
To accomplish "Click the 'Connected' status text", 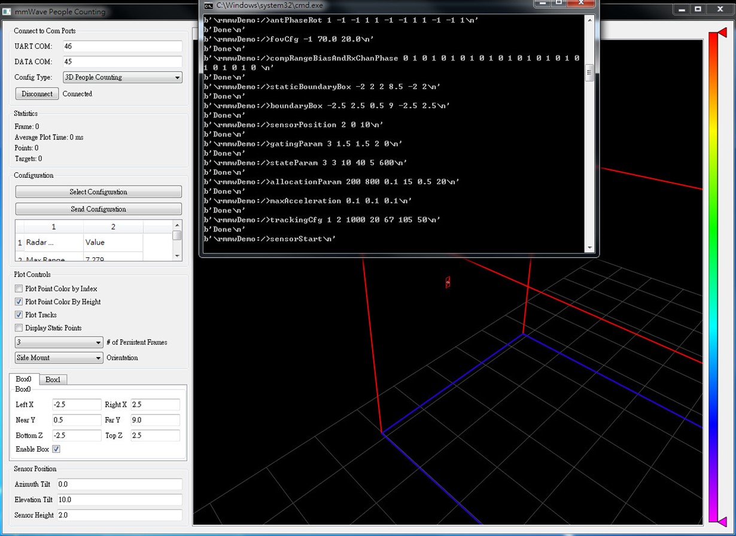I will [x=77, y=94].
